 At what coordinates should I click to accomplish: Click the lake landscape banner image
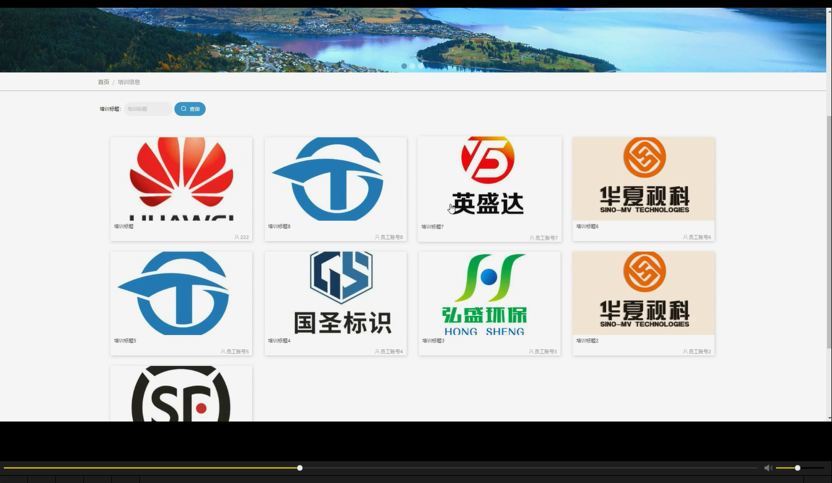(413, 40)
